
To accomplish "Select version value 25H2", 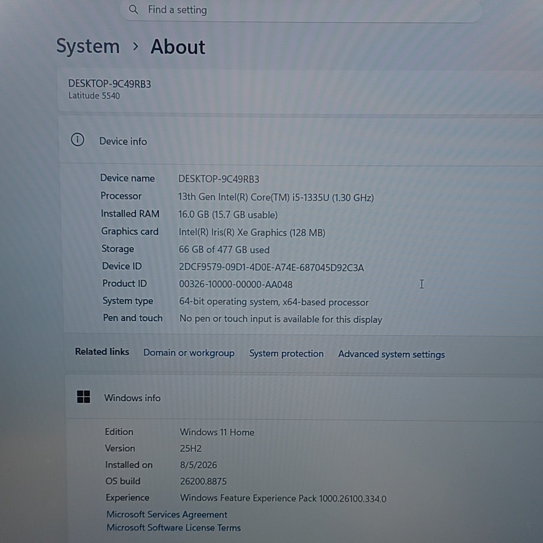I will [191, 449].
